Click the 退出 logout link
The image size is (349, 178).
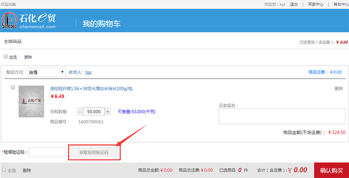click(294, 4)
